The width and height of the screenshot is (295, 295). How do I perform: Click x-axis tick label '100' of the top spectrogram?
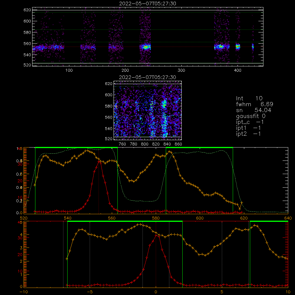[x=69, y=71]
